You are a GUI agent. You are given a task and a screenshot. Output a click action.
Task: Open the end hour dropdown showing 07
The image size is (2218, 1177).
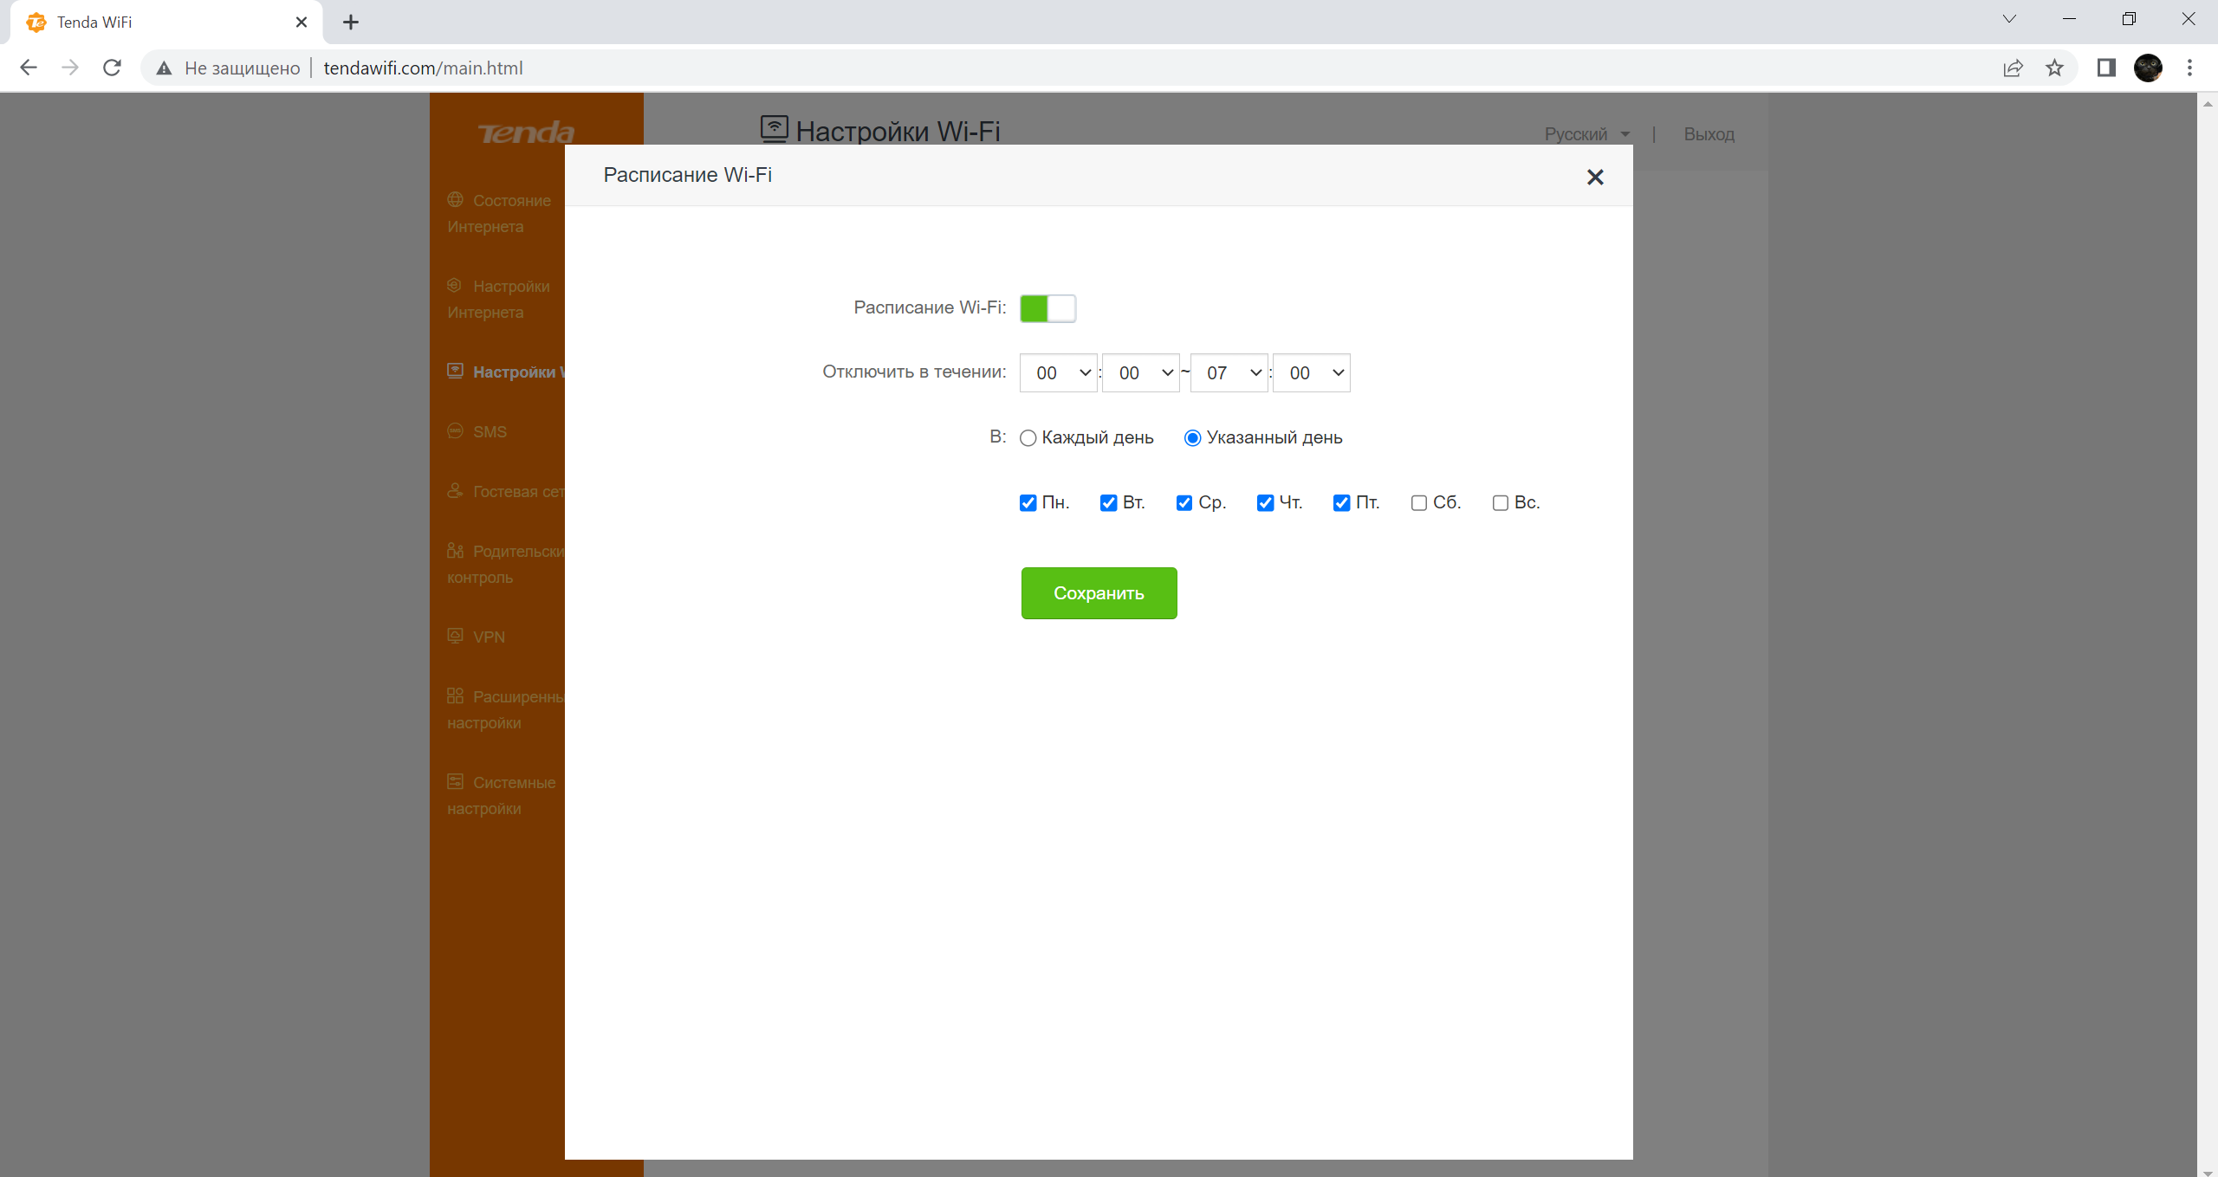click(x=1229, y=372)
